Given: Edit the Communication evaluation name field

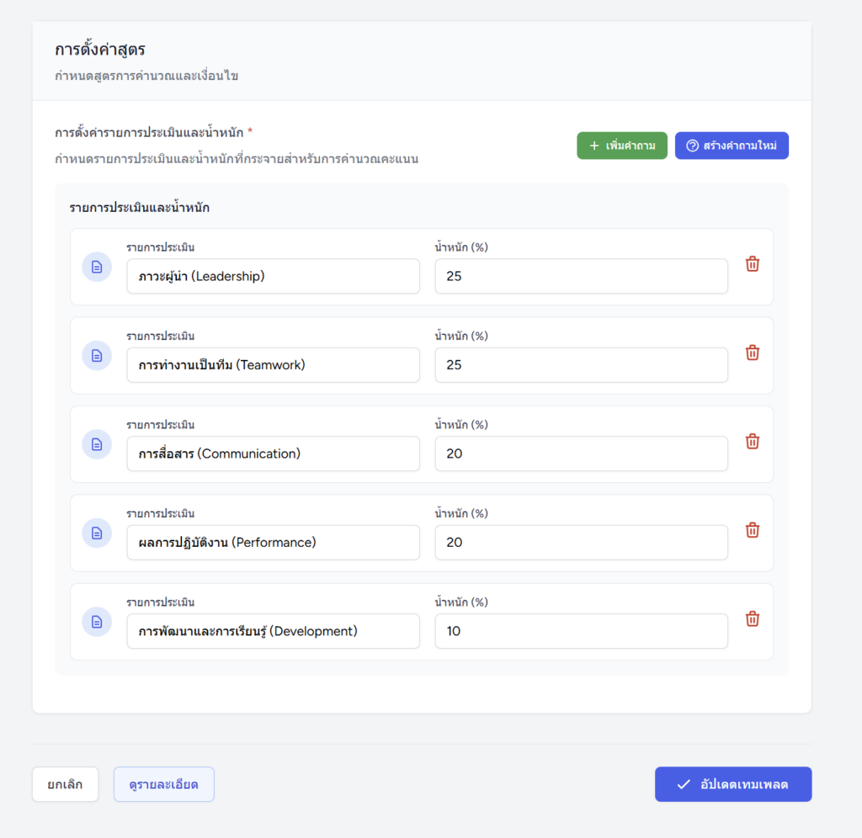Looking at the screenshot, I should 274,453.
